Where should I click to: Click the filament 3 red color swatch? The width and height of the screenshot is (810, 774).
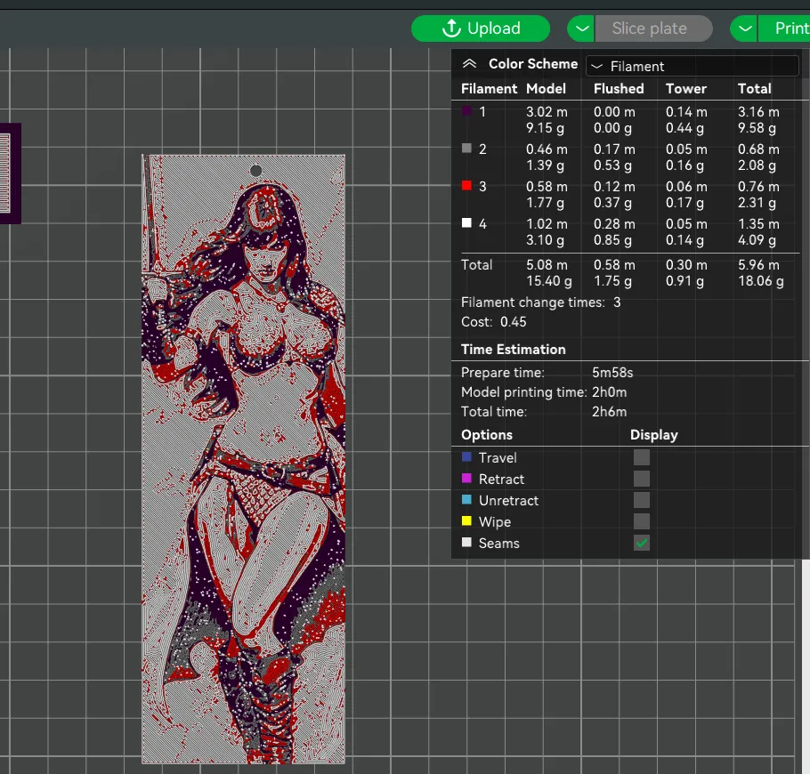(466, 185)
